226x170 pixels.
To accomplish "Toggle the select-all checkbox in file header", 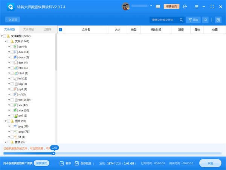I will [x=61, y=29].
